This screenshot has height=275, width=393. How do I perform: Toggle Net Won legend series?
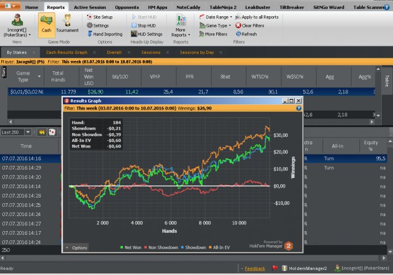pyautogui.click(x=131, y=247)
